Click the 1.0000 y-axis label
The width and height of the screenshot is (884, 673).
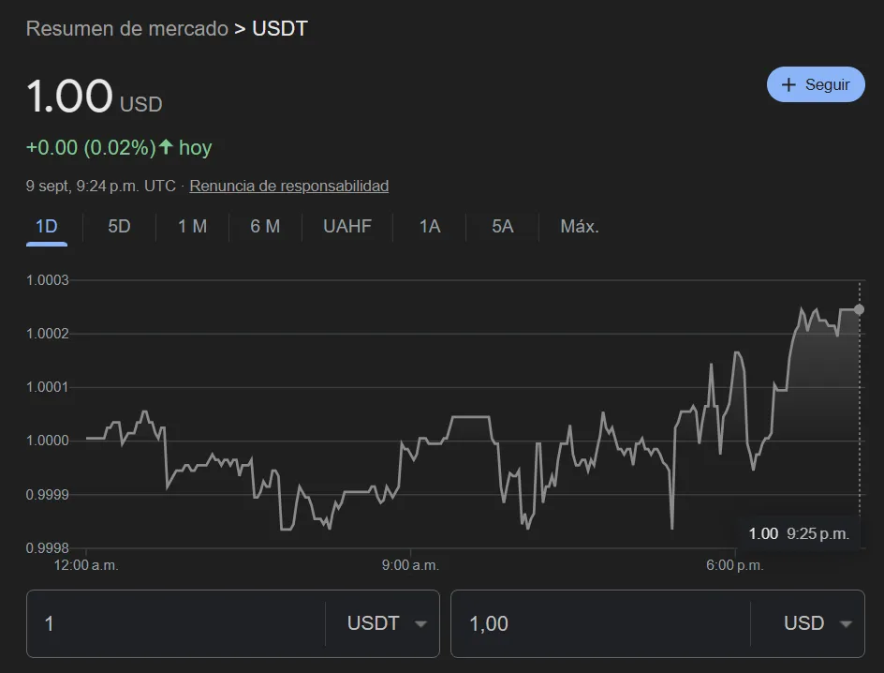pos(48,441)
